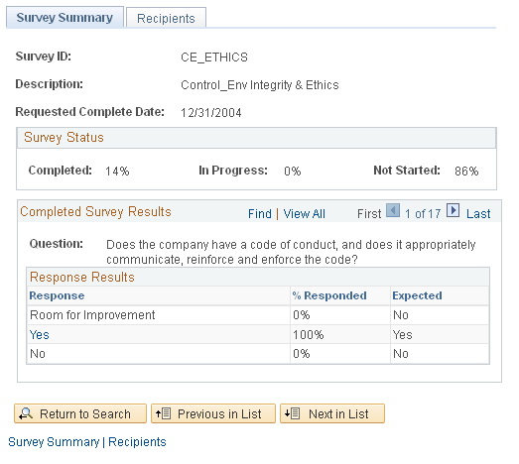Screen dimensions: 519x464
Task: Click the bottom Survey Summary link
Action: coord(54,442)
